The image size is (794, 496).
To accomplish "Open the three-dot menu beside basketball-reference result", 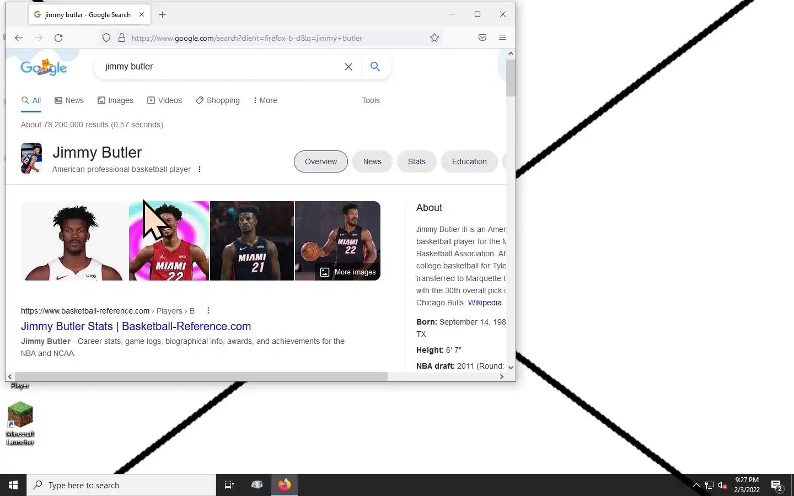I will click(x=208, y=310).
